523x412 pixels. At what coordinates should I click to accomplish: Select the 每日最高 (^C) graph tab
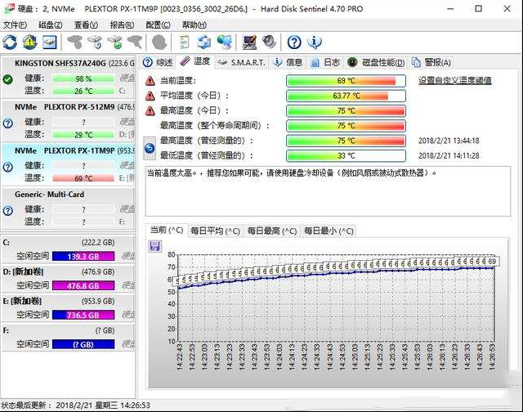272,231
